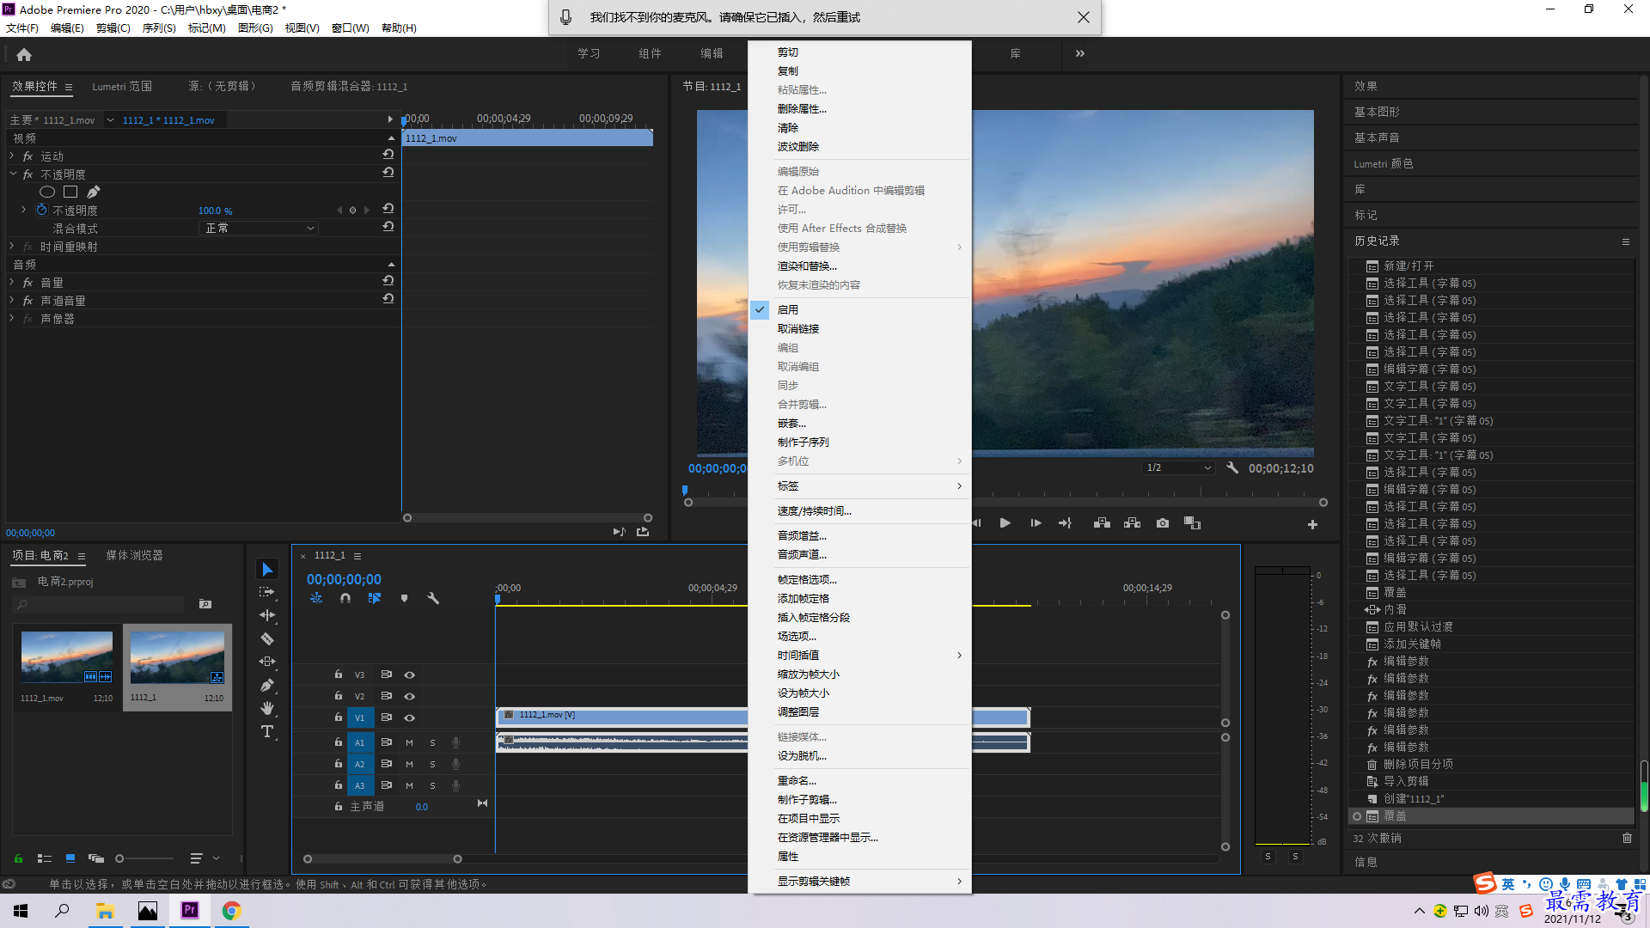The height and width of the screenshot is (928, 1650).
Task: Mute audio track A1
Action: click(410, 742)
